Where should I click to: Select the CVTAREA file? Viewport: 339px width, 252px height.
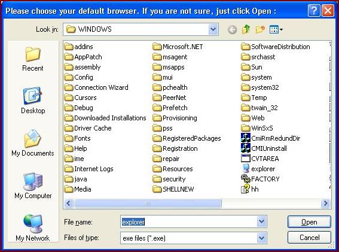tap(260, 159)
